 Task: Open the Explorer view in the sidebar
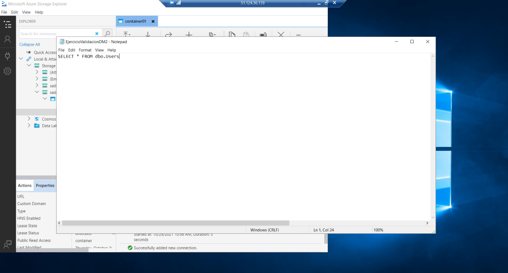tap(7, 24)
